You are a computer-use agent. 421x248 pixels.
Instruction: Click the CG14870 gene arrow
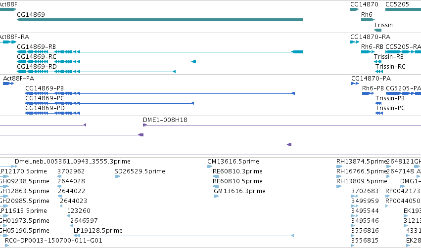pyautogui.click(x=354, y=9)
